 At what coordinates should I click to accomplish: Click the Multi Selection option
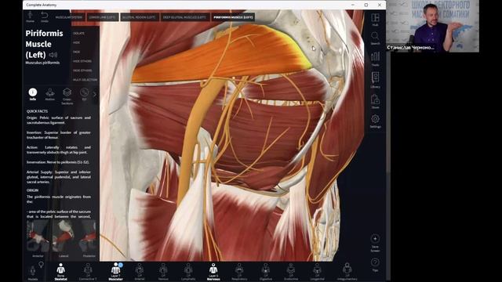point(85,80)
